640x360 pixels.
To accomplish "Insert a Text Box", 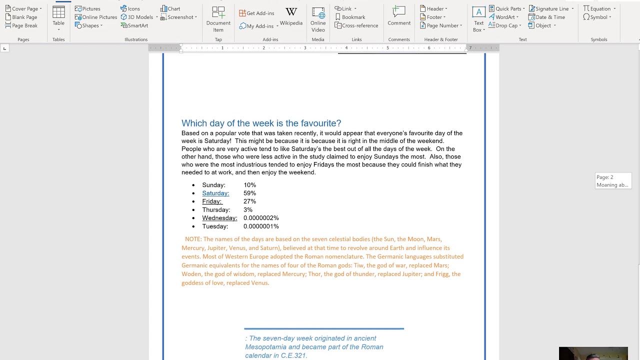I will [478, 19].
